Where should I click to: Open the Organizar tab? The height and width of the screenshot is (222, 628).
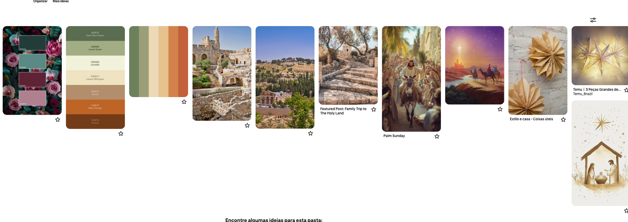point(40,1)
